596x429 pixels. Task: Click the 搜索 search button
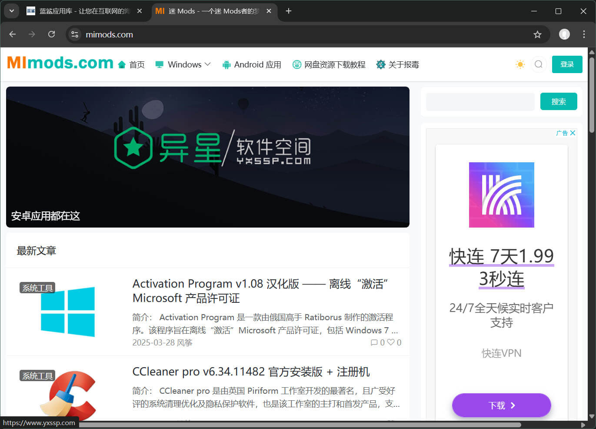pyautogui.click(x=559, y=101)
